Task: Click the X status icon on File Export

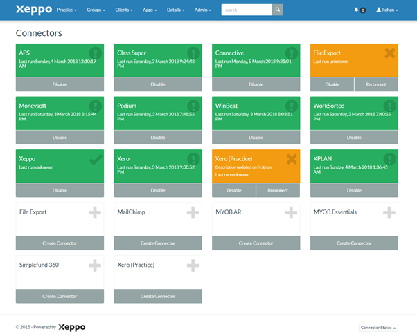Action: coord(389,53)
